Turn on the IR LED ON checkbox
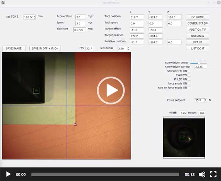This screenshot has height=181, width=221. [189, 79]
